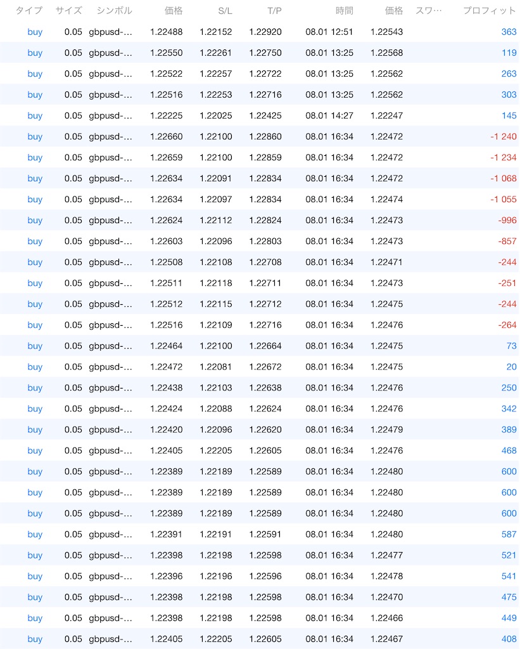Select the profit value 250

click(509, 388)
